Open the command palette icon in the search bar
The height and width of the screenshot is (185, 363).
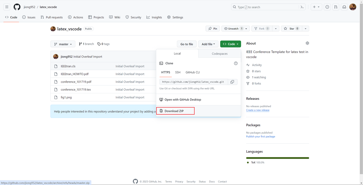click(x=302, y=7)
